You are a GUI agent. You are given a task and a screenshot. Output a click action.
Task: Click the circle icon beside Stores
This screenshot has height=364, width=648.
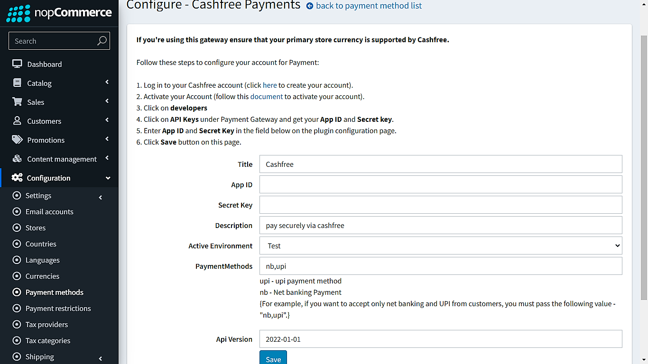click(x=17, y=228)
